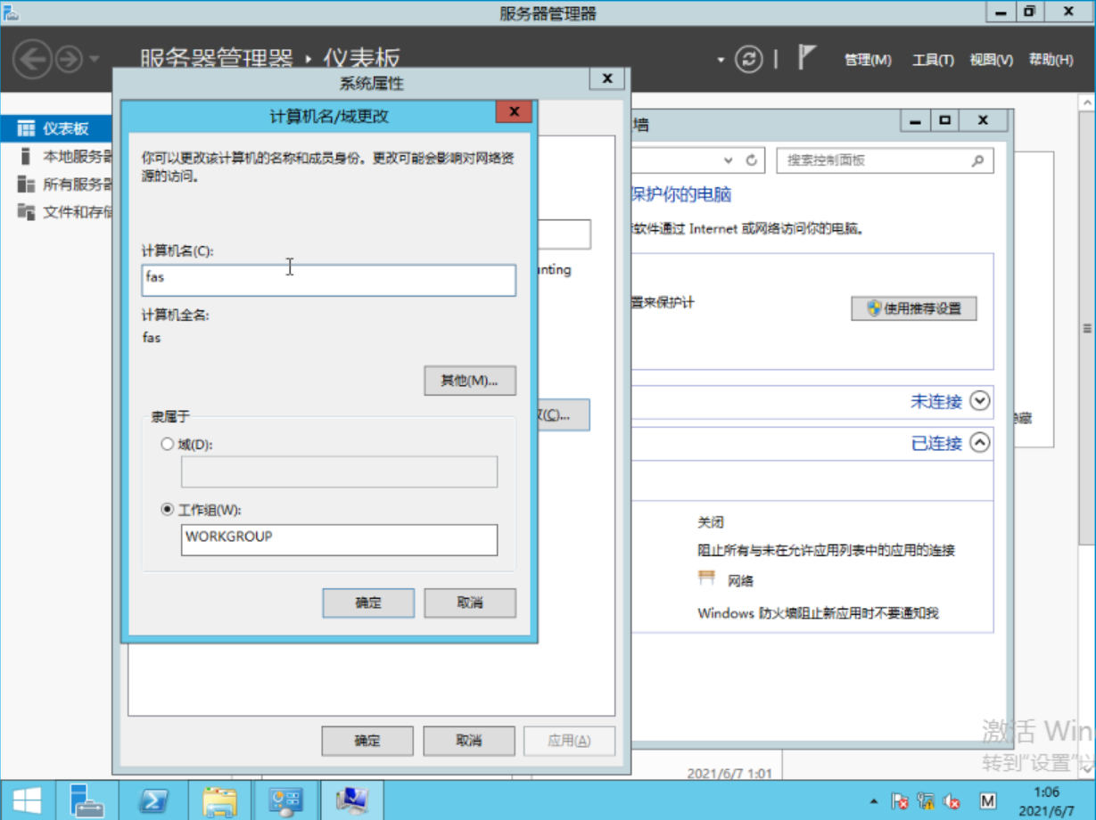Click the flag notification icon in Server Manager
The image size is (1096, 820).
pos(803,56)
